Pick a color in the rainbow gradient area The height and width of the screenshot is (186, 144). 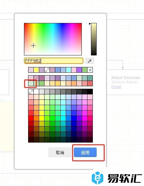[53, 39]
